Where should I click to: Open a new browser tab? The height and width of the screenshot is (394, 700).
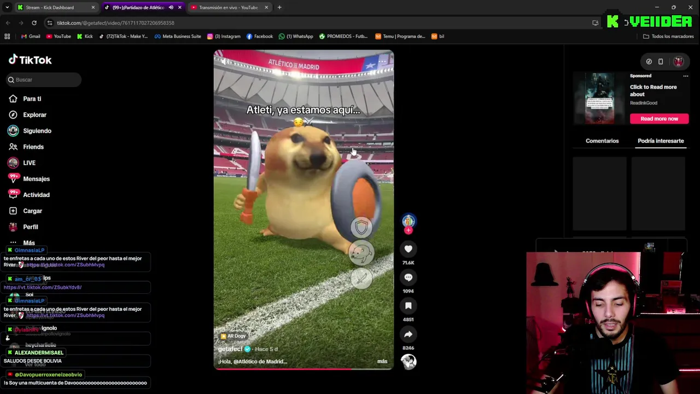pyautogui.click(x=279, y=8)
